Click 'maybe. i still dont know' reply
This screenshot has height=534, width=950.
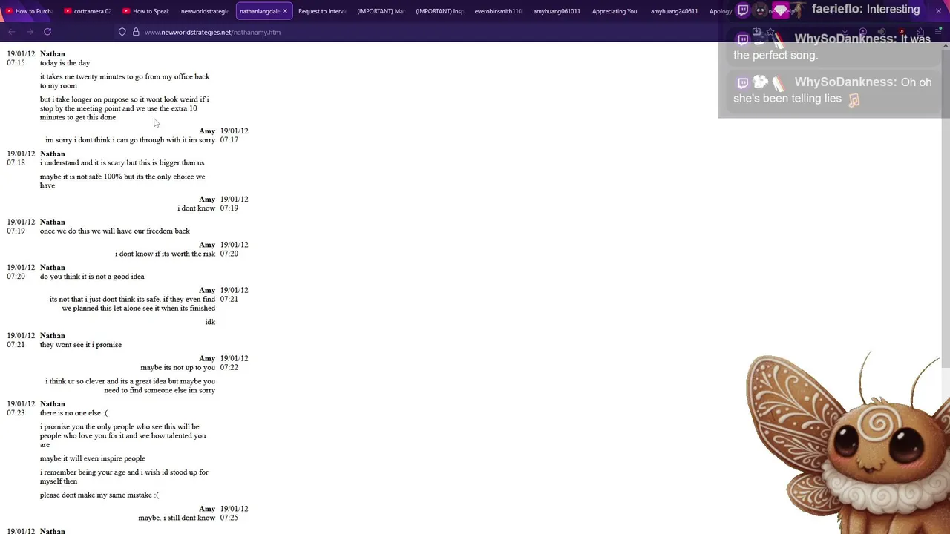(177, 518)
